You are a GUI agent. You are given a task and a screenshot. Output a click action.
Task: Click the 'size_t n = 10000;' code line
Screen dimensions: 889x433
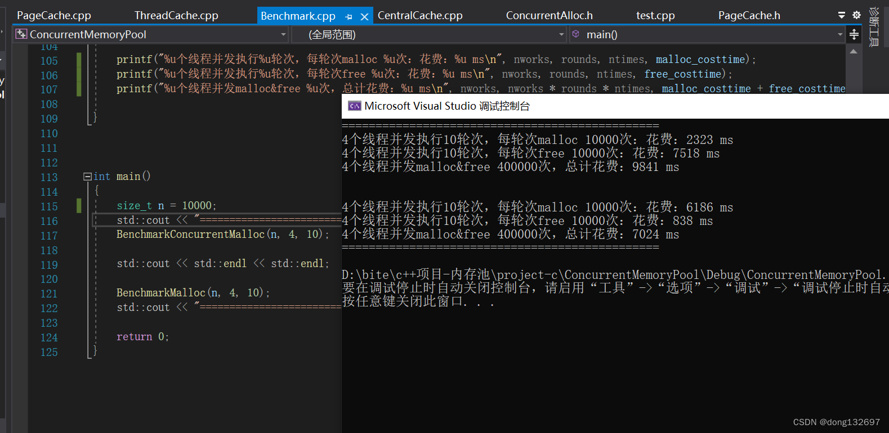click(x=167, y=206)
